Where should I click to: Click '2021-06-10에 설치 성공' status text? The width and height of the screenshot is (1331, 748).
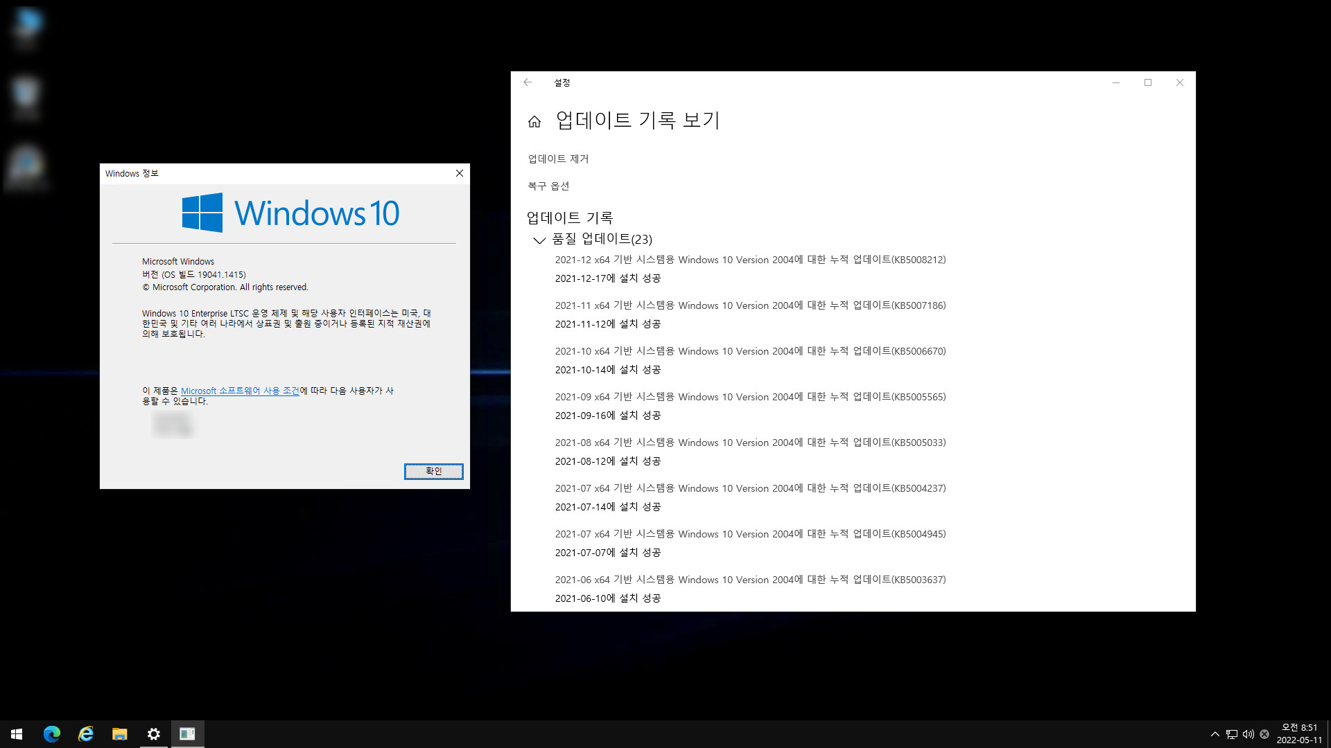[607, 598]
